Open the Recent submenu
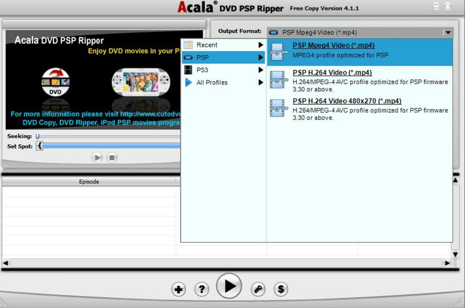Image resolution: width=465 pixels, height=308 pixels. [223, 45]
